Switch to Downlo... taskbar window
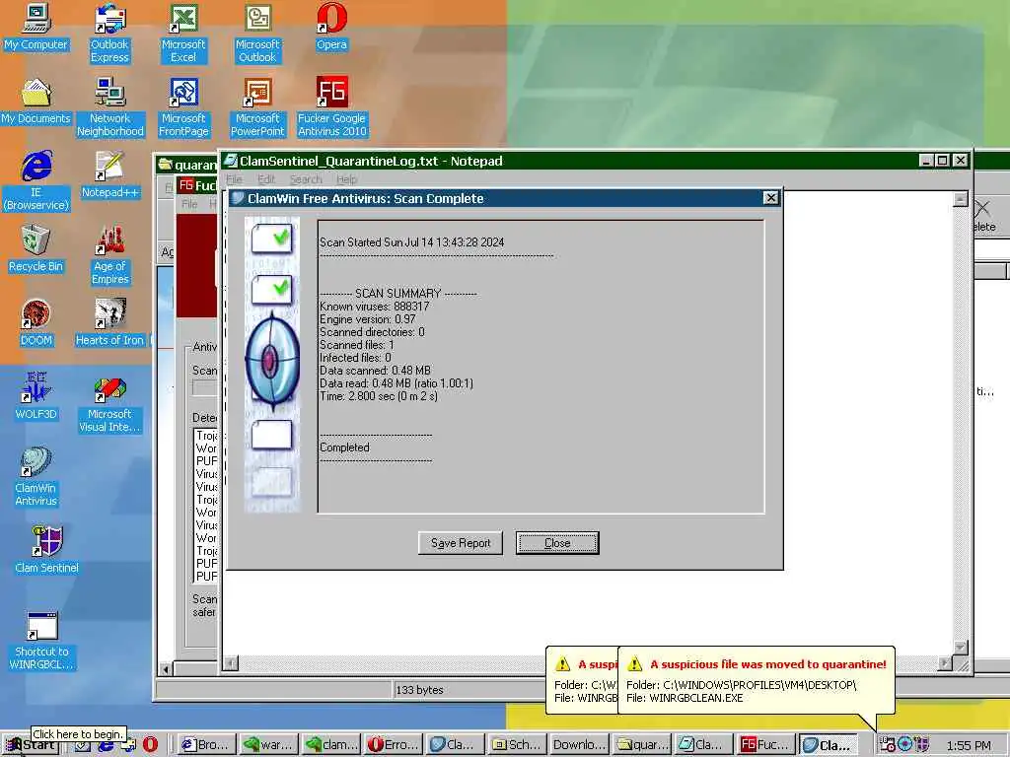Image resolution: width=1010 pixels, height=757 pixels. click(x=580, y=745)
